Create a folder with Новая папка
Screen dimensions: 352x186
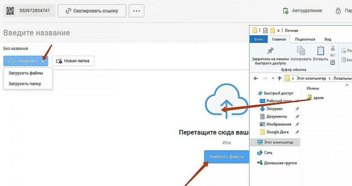coord(73,61)
